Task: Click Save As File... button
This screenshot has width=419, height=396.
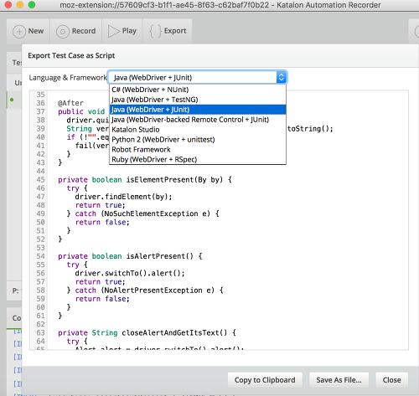Action: 339,380
